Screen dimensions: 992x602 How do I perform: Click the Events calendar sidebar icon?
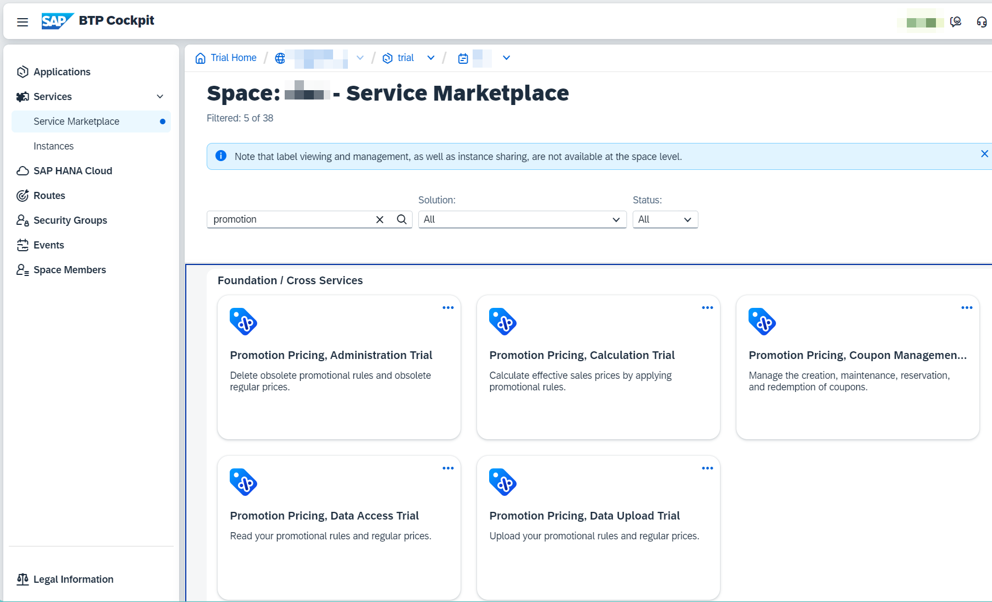23,245
